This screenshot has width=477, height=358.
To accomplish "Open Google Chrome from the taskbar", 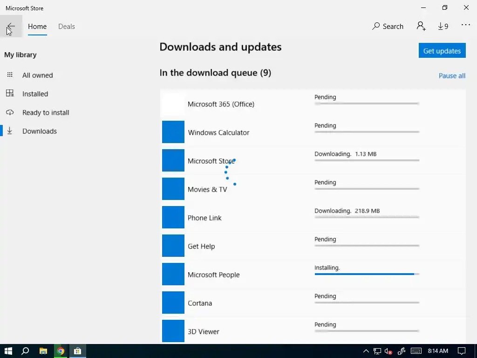I will pyautogui.click(x=61, y=351).
